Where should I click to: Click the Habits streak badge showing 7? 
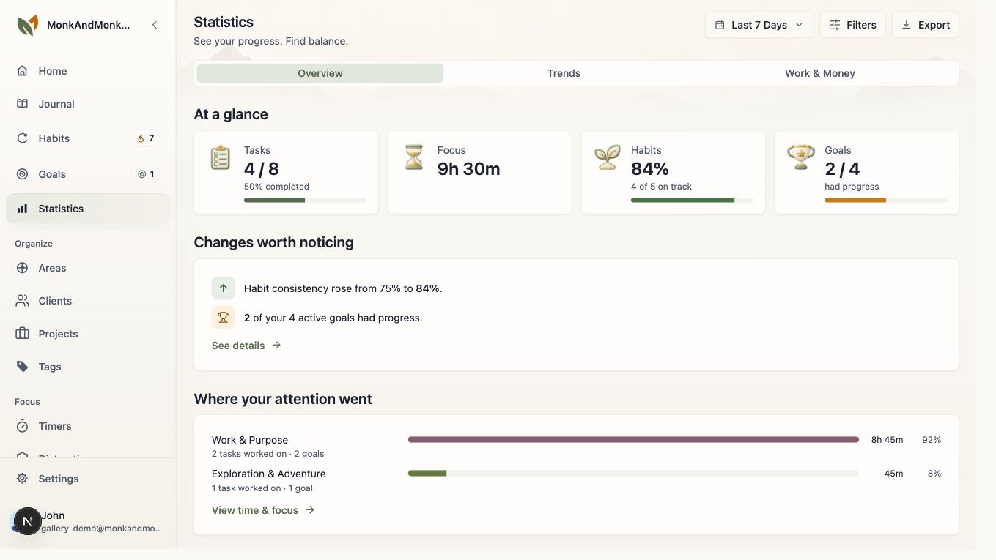(146, 138)
